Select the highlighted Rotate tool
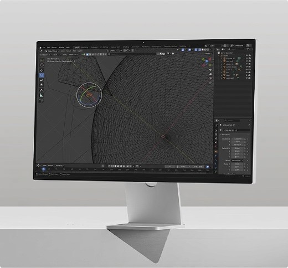 (x=42, y=75)
